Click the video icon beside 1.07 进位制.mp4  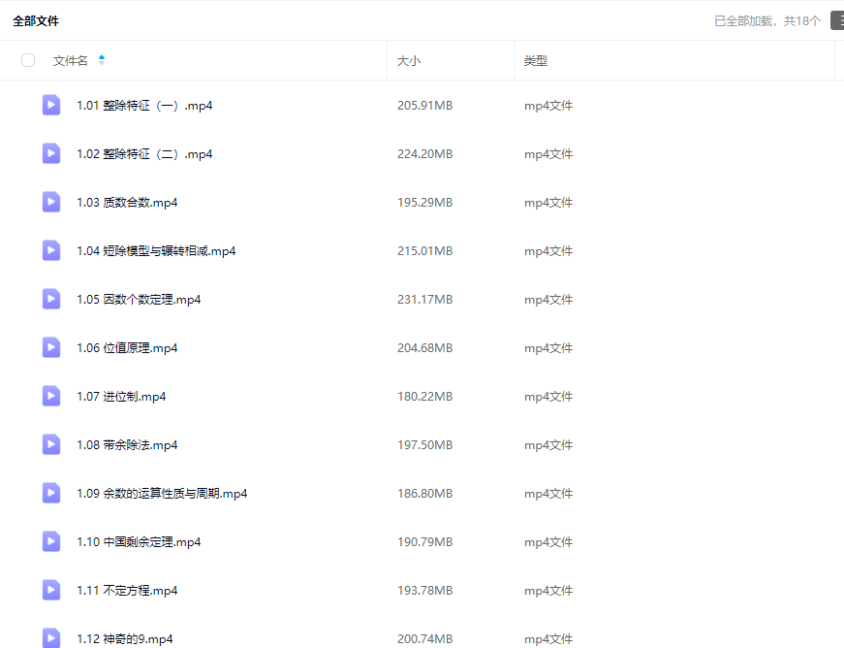pos(51,397)
